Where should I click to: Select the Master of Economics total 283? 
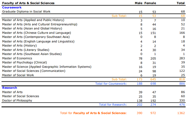point(182,58)
